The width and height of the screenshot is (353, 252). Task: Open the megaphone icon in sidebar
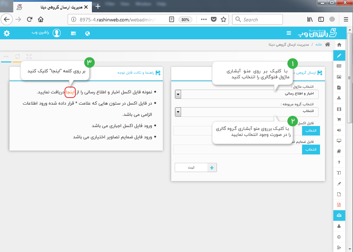pos(339,130)
